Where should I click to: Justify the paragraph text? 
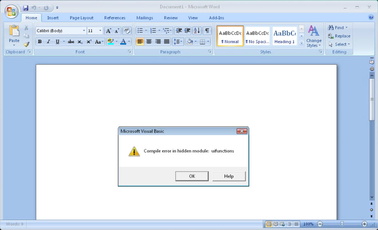pos(167,42)
